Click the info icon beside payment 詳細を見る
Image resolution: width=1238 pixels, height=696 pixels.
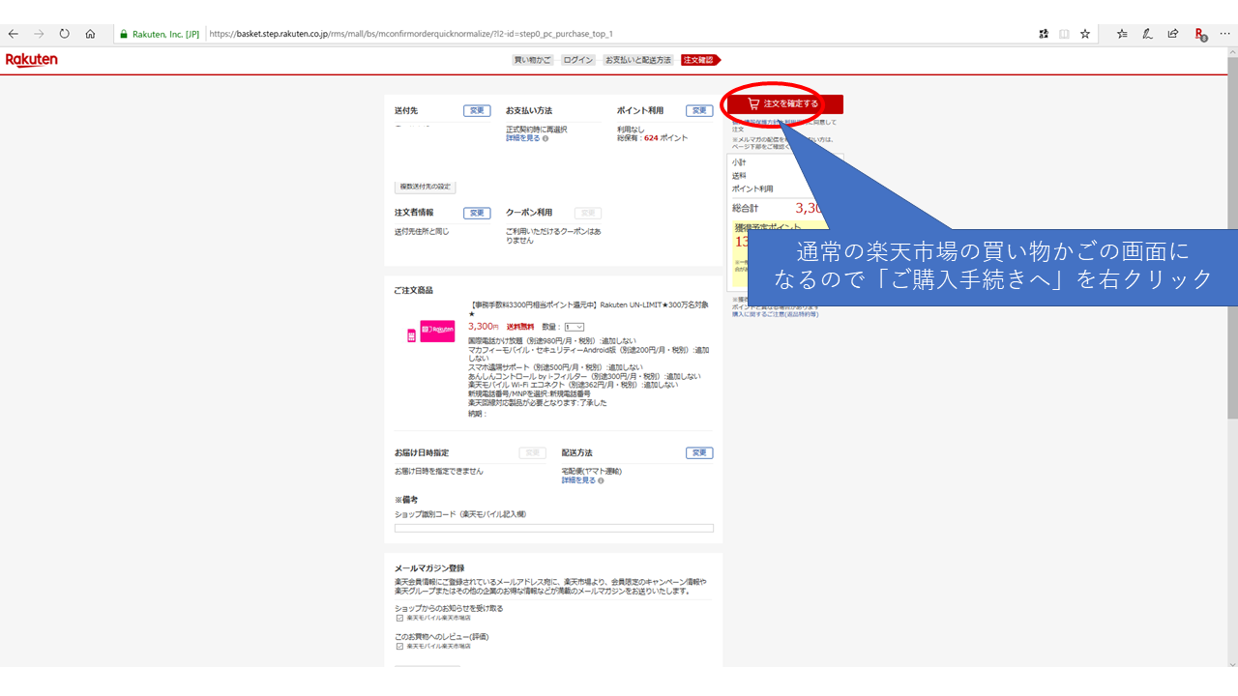[x=545, y=138]
